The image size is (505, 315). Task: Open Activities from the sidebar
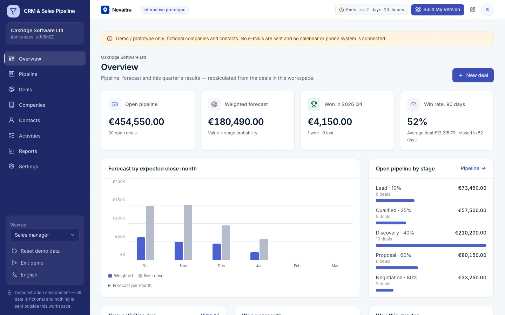(x=45, y=135)
